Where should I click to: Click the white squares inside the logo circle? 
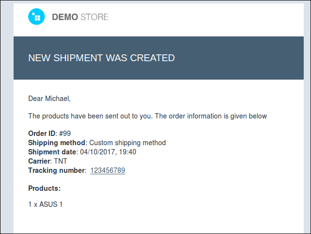pyautogui.click(x=36, y=17)
